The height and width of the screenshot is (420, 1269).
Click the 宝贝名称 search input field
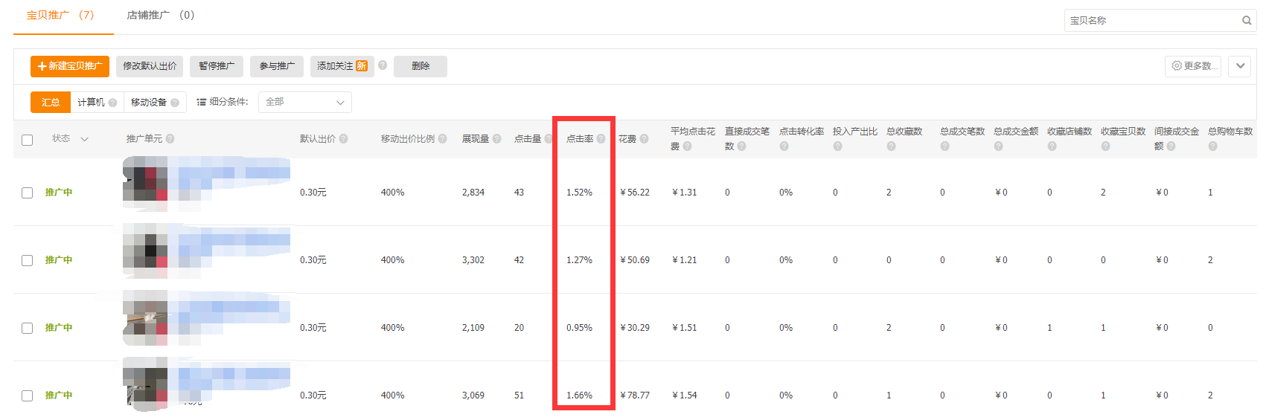1150,21
